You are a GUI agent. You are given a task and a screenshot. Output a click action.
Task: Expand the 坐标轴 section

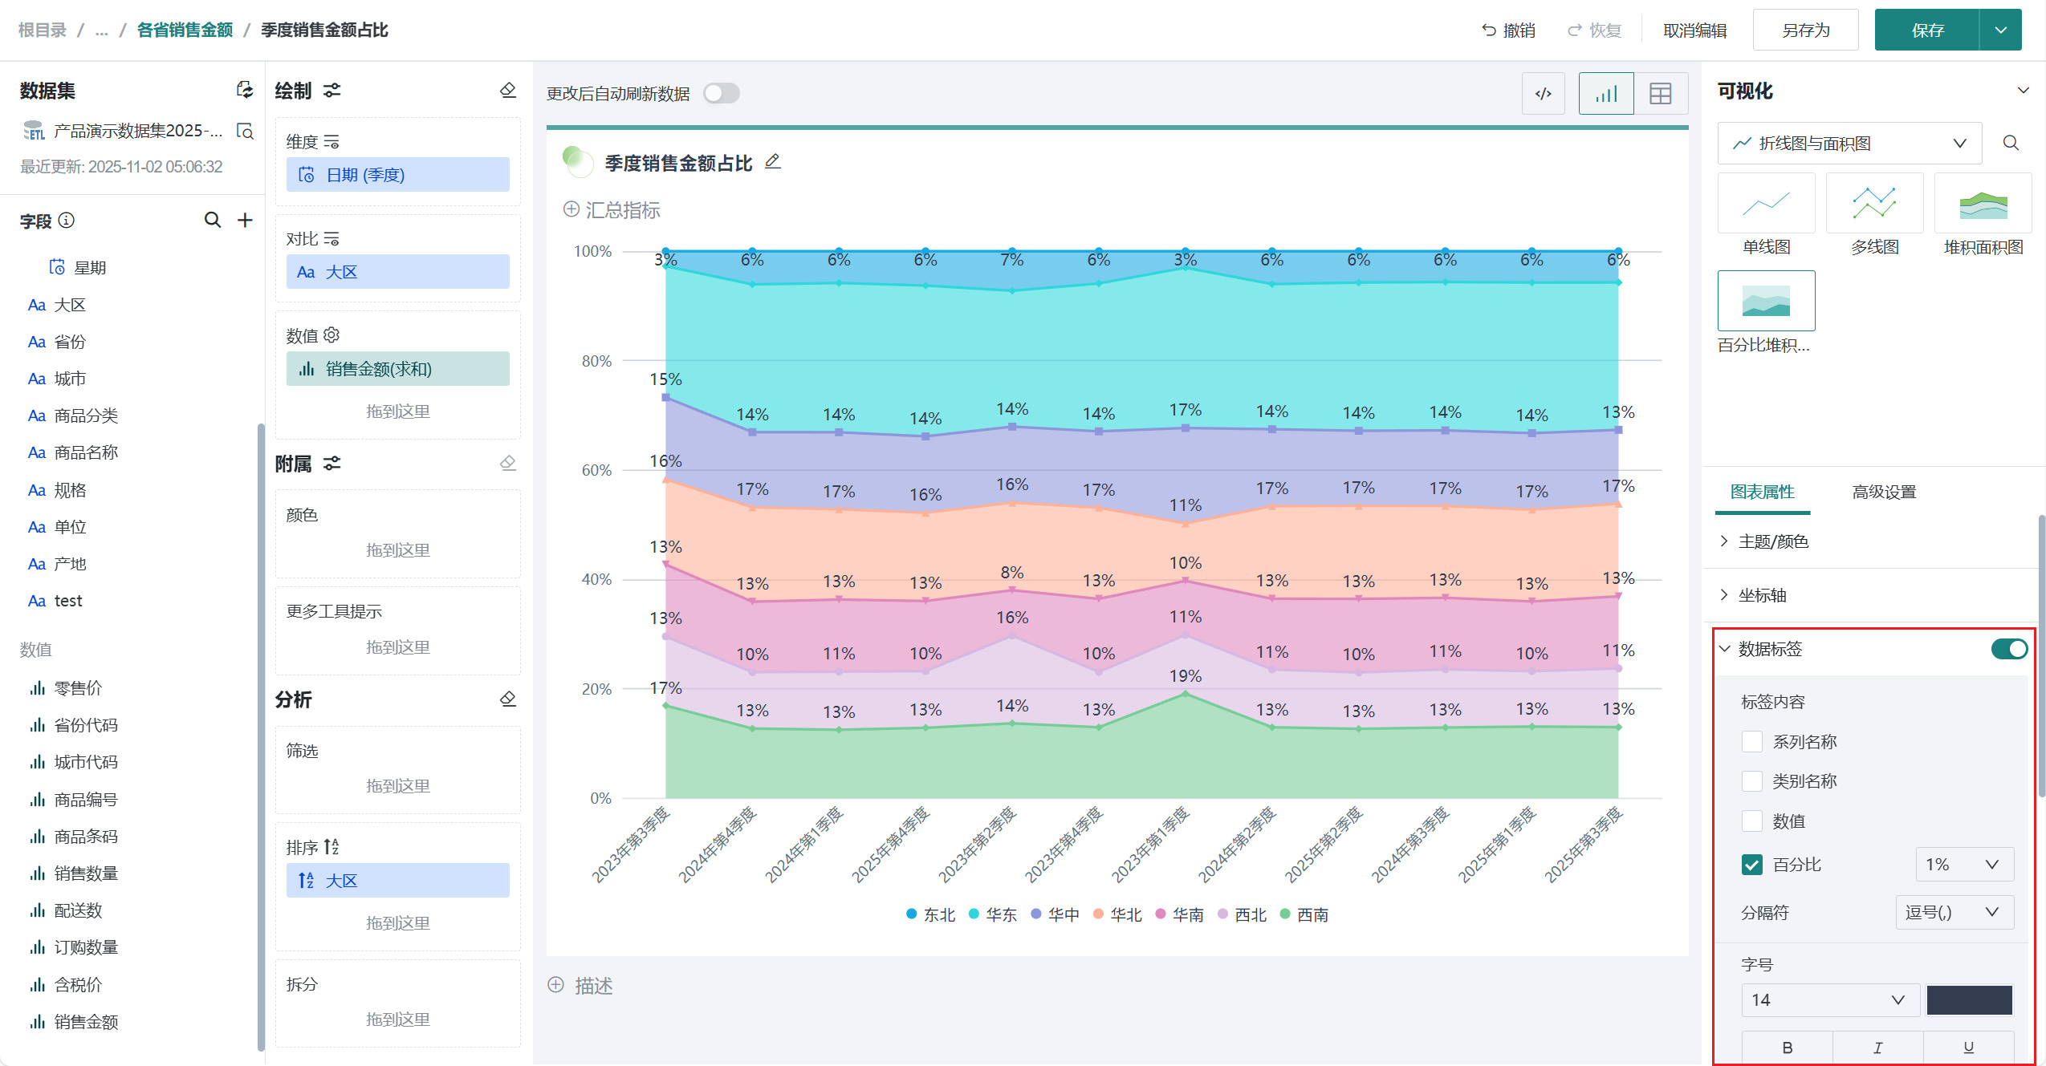[x=1763, y=595]
